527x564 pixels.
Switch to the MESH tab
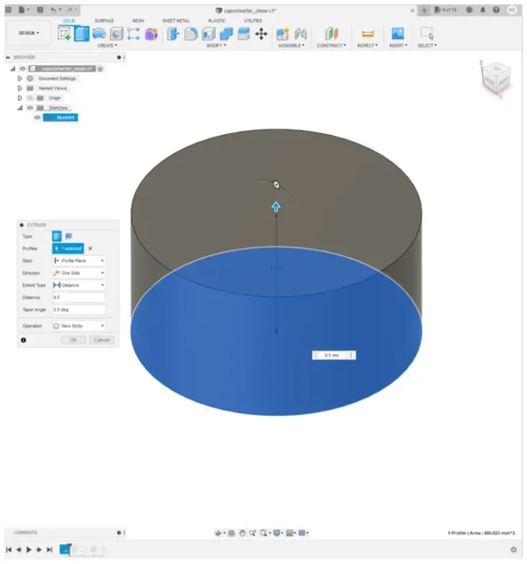tap(138, 21)
